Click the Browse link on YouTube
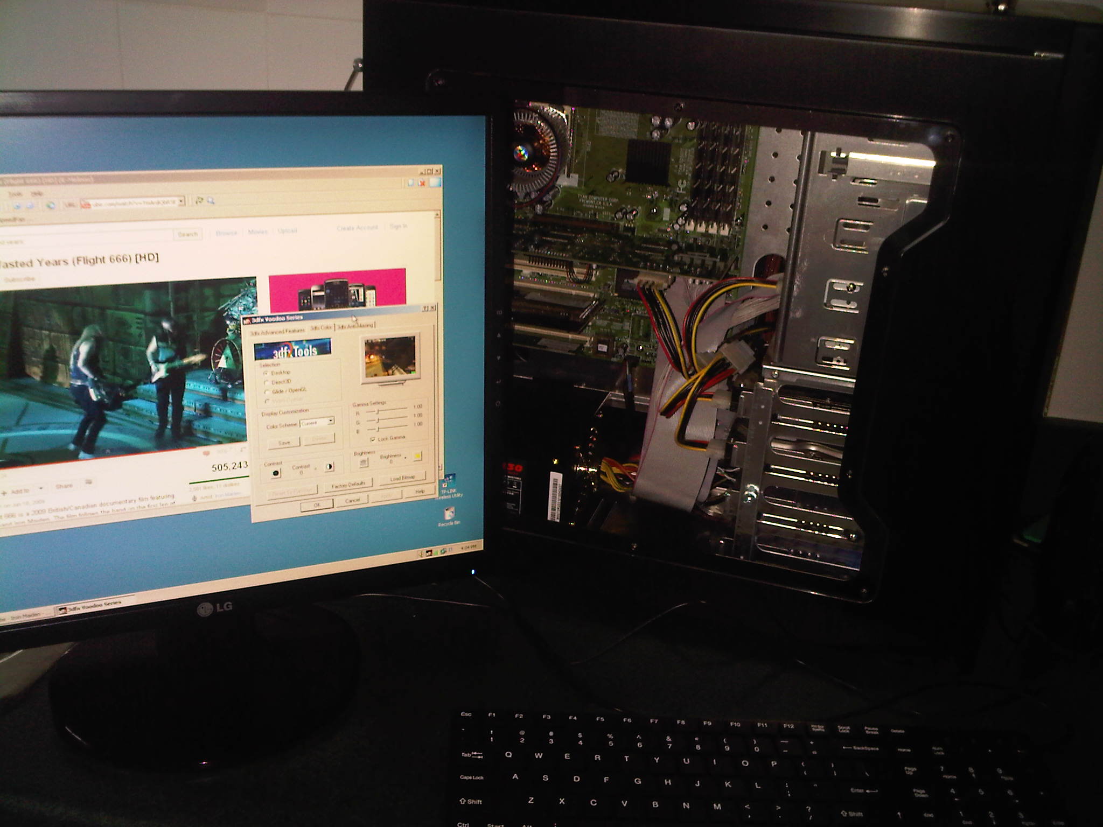 tap(226, 233)
